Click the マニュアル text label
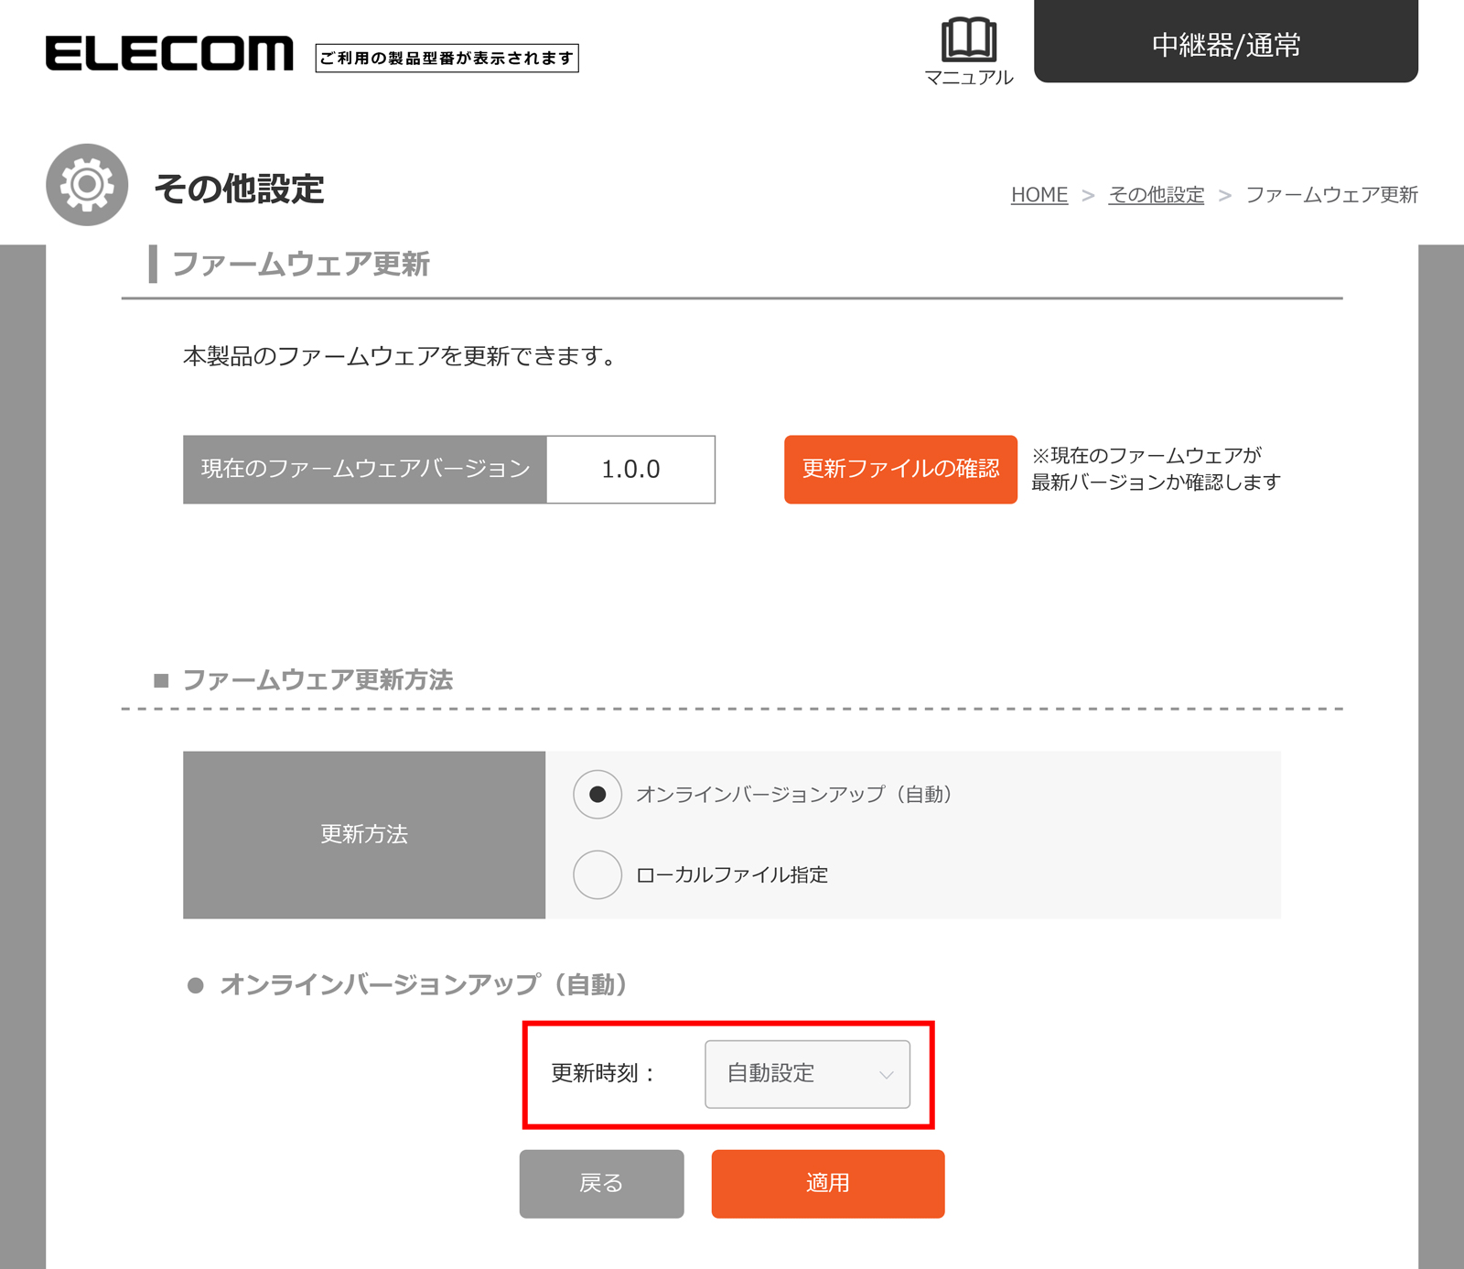 point(968,78)
